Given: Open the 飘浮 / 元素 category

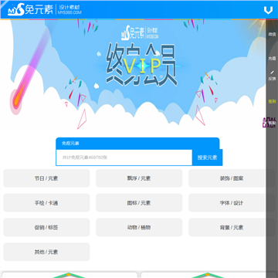Looking at the screenshot, I should point(139,178).
